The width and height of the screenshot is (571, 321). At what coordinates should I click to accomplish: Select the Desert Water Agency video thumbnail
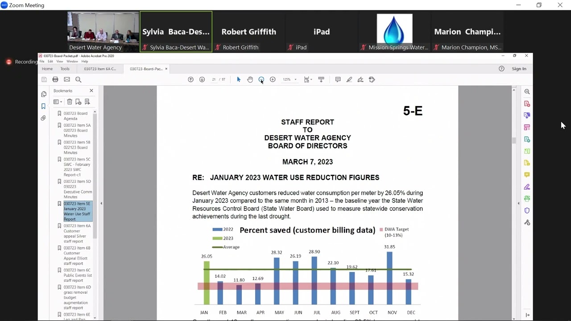(x=103, y=32)
